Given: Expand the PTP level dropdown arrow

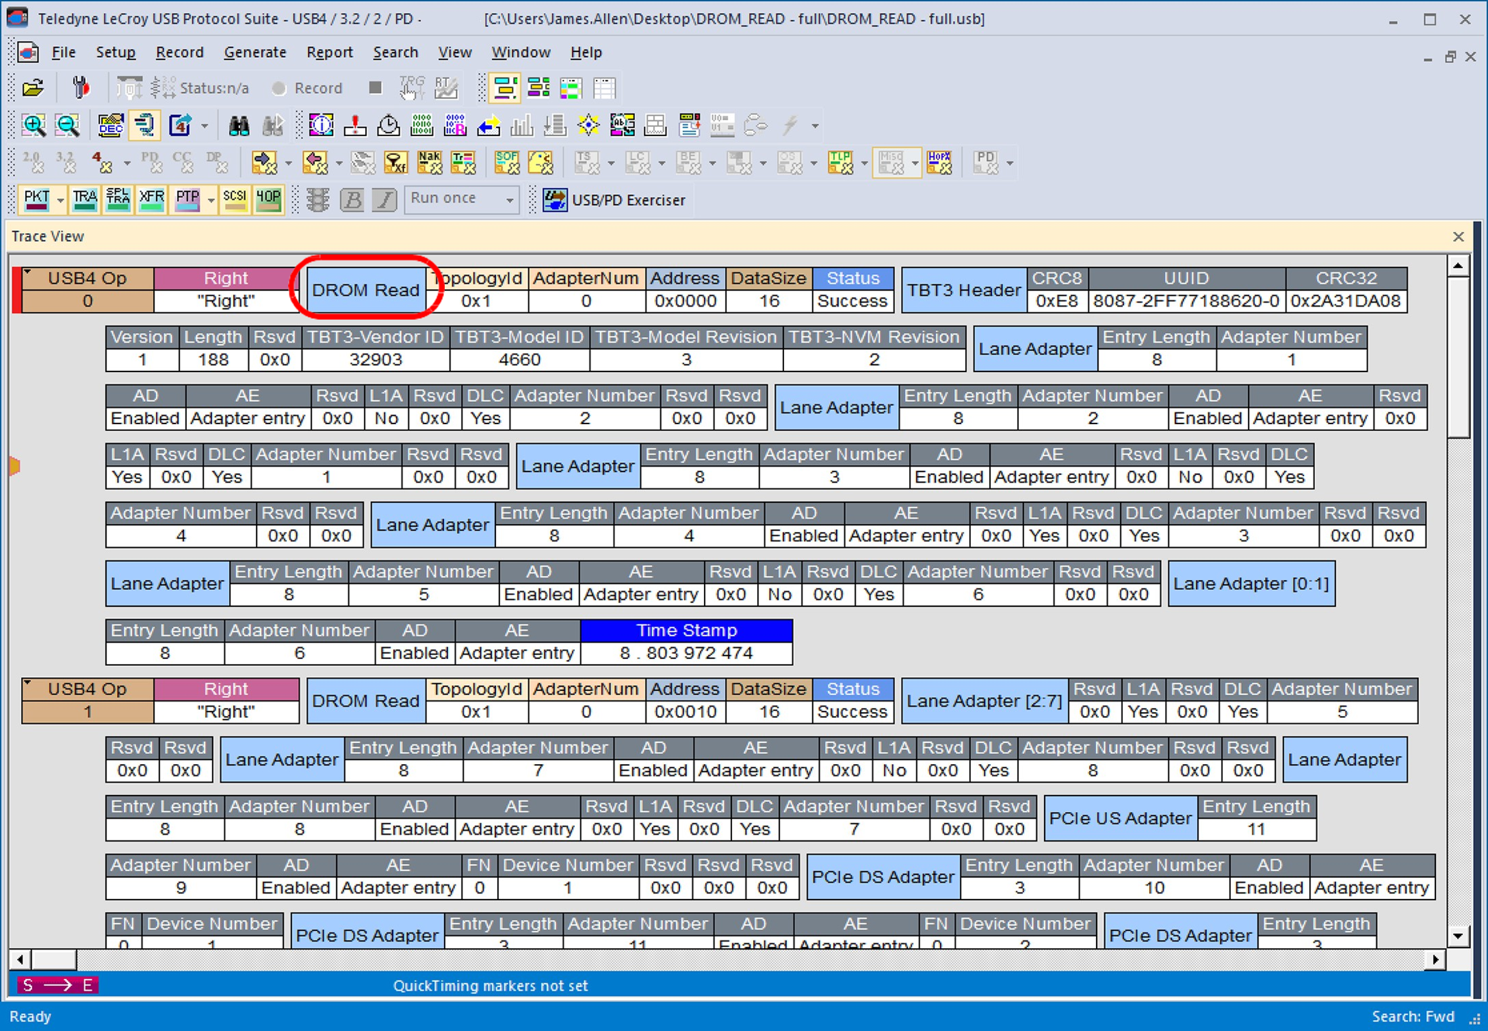Looking at the screenshot, I should pos(211,201).
